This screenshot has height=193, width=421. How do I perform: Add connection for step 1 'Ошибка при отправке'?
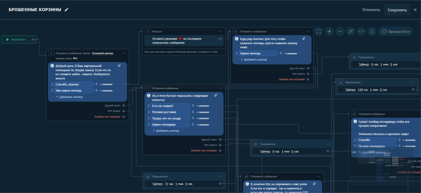[x=123, y=117]
